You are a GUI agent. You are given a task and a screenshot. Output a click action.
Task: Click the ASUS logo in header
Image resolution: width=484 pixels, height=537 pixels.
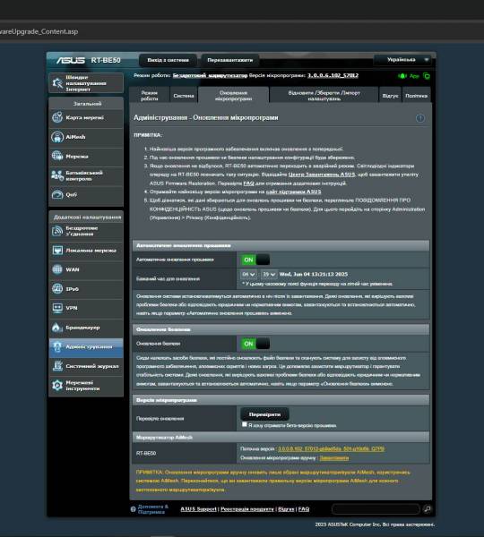[x=70, y=60]
